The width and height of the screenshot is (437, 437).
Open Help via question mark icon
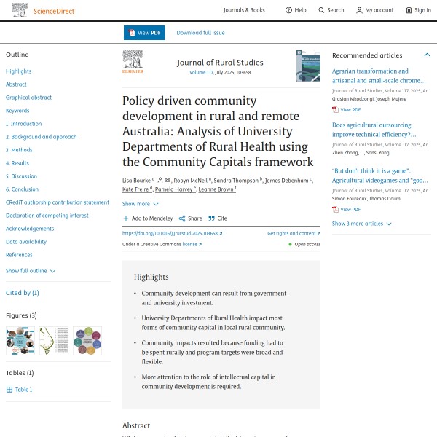288,10
